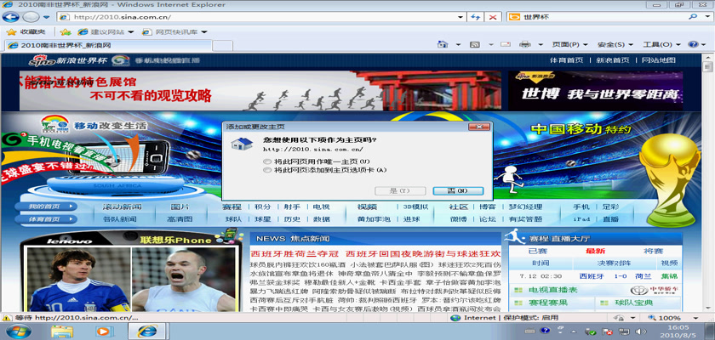Select 将此网页用作唯一主页 radio option

pos(266,160)
